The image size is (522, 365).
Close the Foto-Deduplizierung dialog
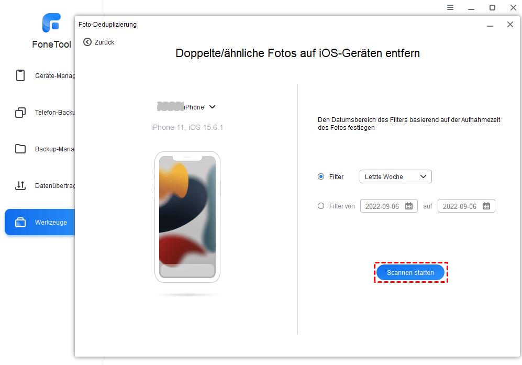[510, 24]
